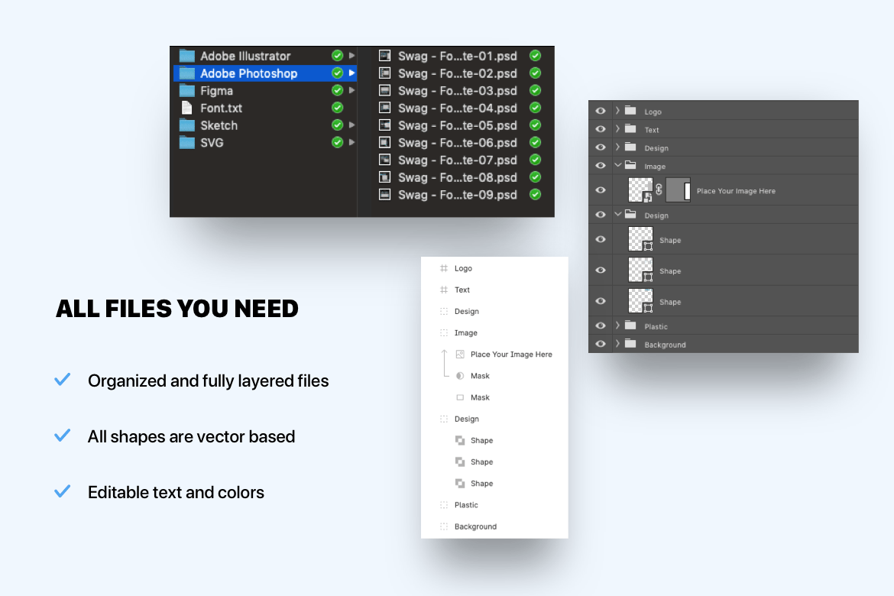Click the dotted group icon beside Background in Figma list
The height and width of the screenshot is (596, 894).
pyautogui.click(x=444, y=526)
